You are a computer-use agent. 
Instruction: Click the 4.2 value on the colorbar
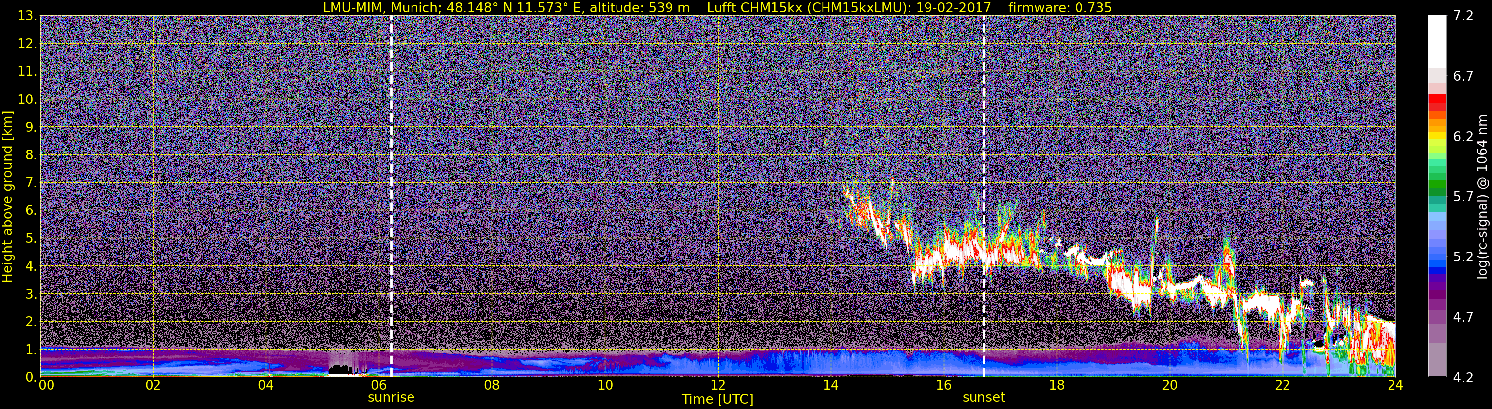tap(1462, 377)
